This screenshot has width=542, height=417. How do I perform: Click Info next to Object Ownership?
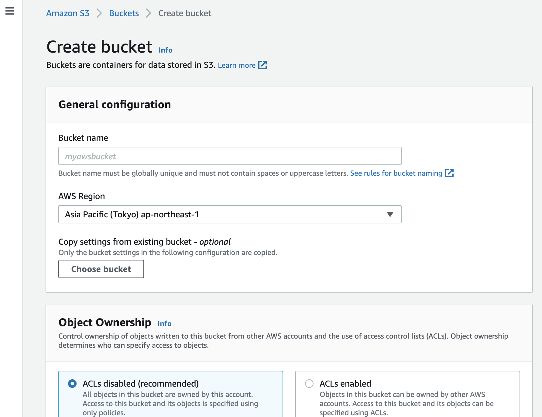click(164, 323)
